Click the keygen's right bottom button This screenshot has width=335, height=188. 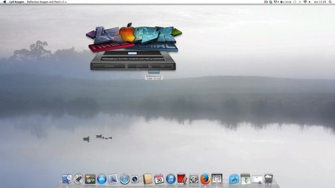tap(162, 66)
